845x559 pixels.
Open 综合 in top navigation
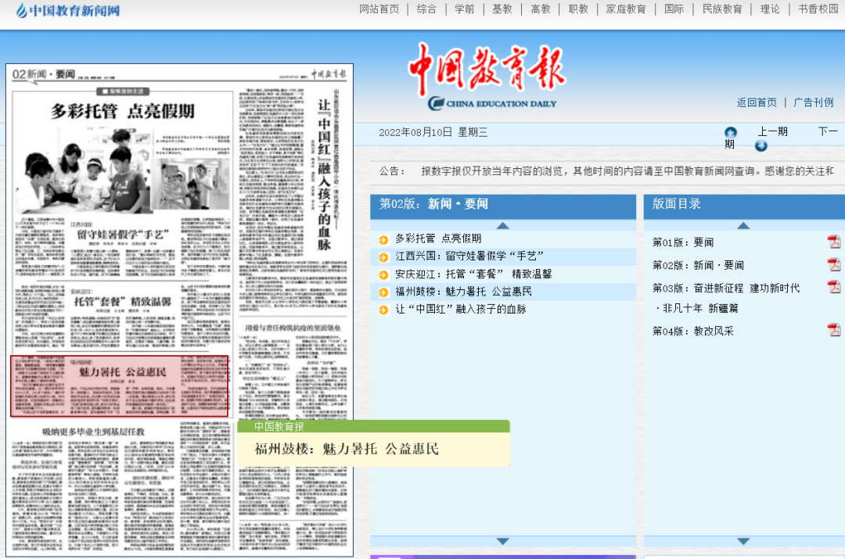tap(427, 9)
